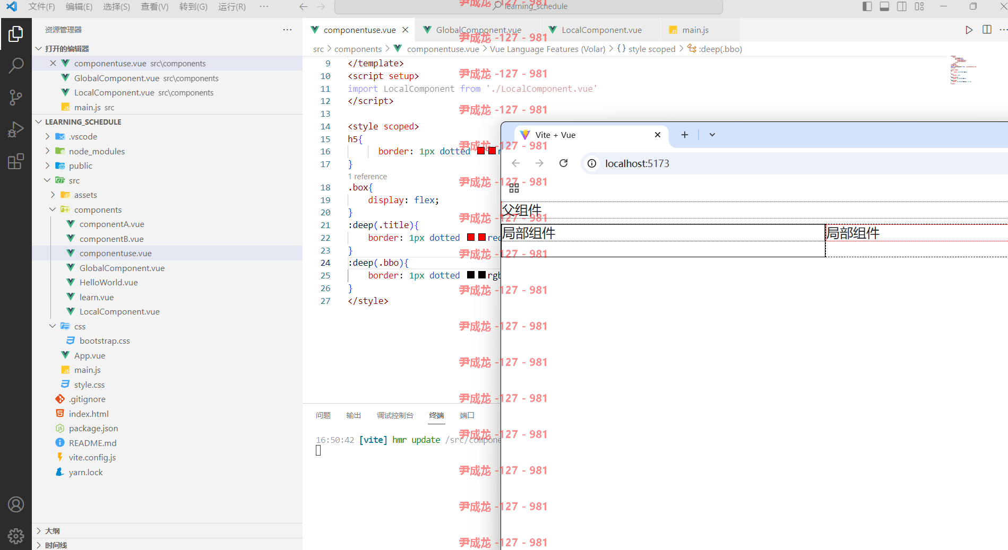Open componentA.vue in the file tree
This screenshot has width=1008, height=550.
111,224
